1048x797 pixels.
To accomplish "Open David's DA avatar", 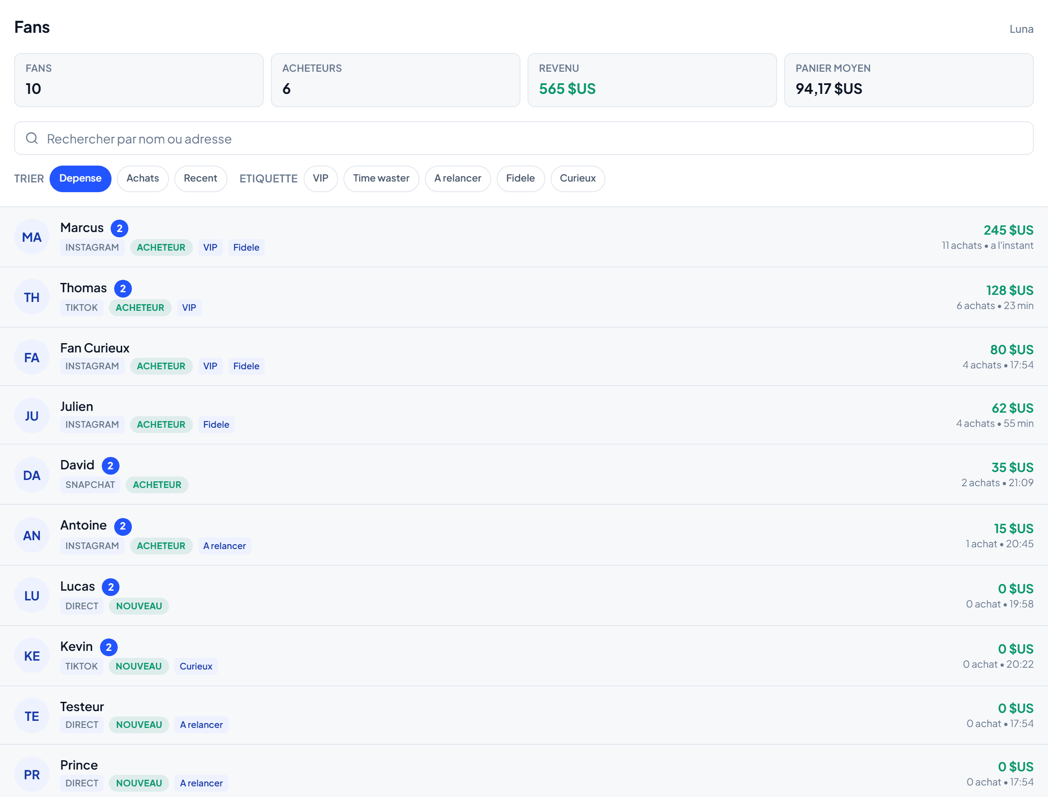I will coord(32,474).
